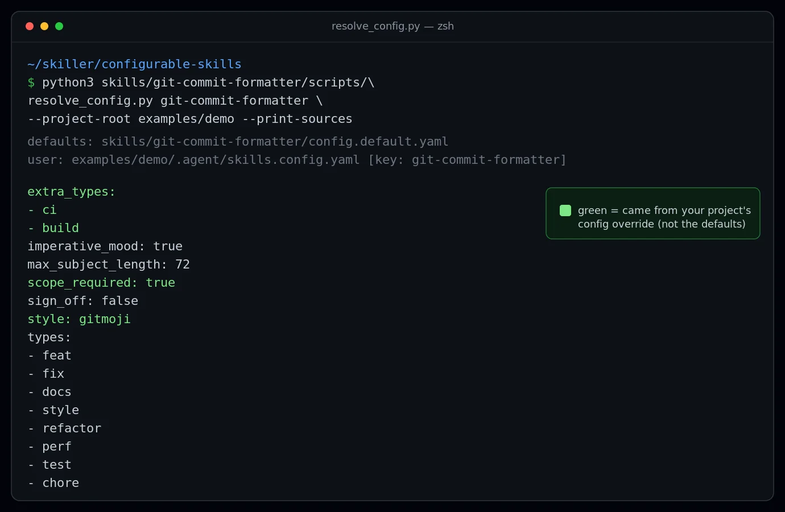Click the '- test' list entry
Image resolution: width=785 pixels, height=512 pixels.
[x=49, y=465]
